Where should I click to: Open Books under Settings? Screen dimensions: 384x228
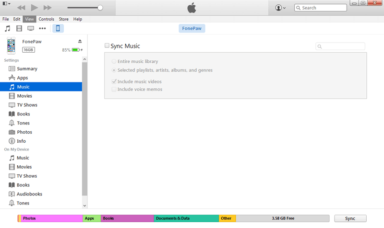coord(41,114)
